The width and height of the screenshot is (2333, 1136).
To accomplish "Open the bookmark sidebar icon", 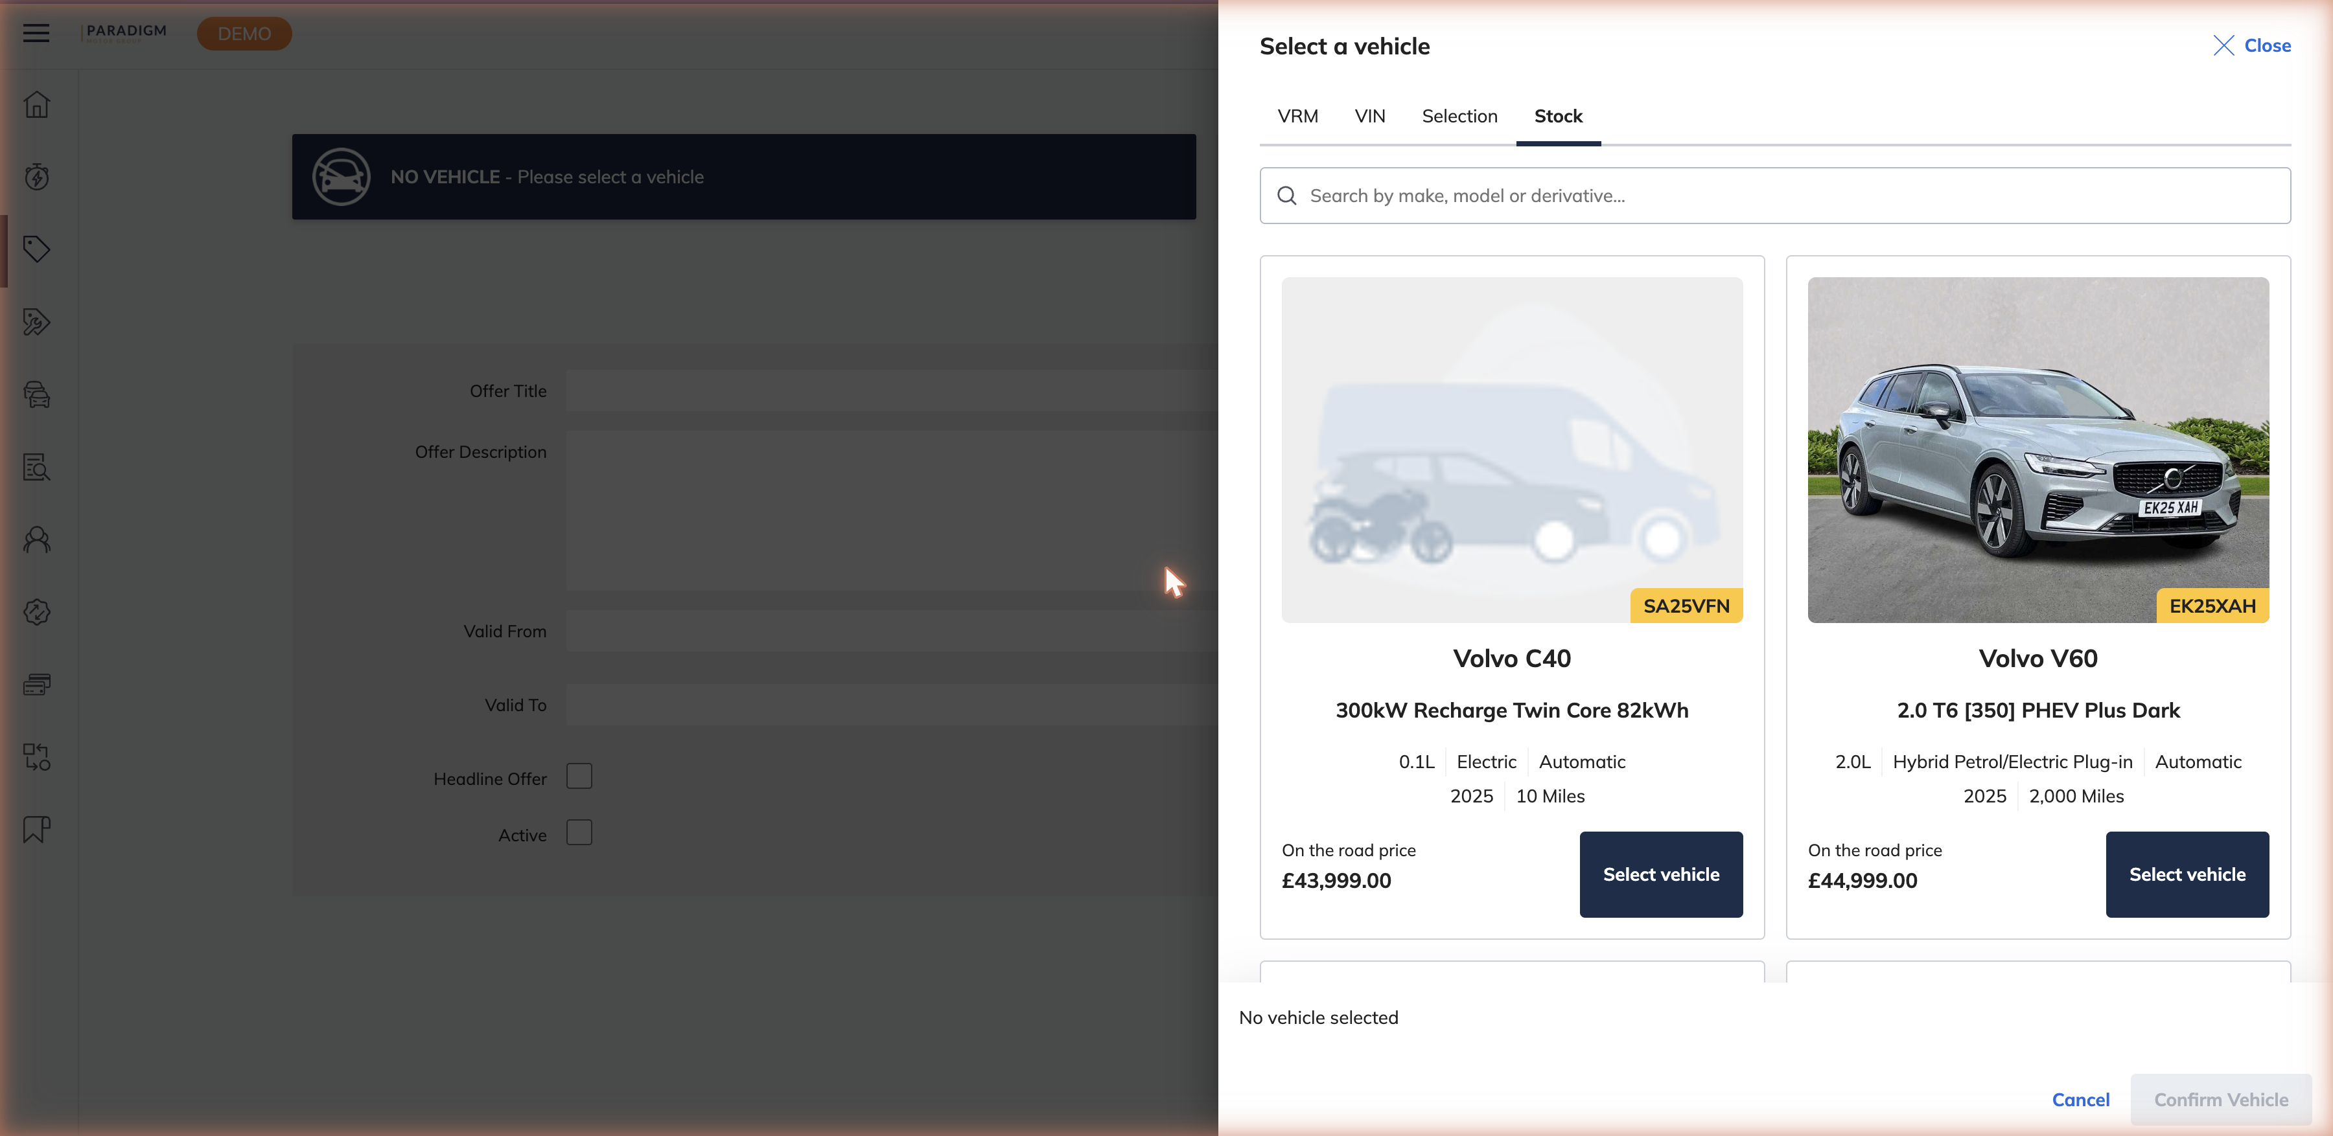I will pos(36,829).
